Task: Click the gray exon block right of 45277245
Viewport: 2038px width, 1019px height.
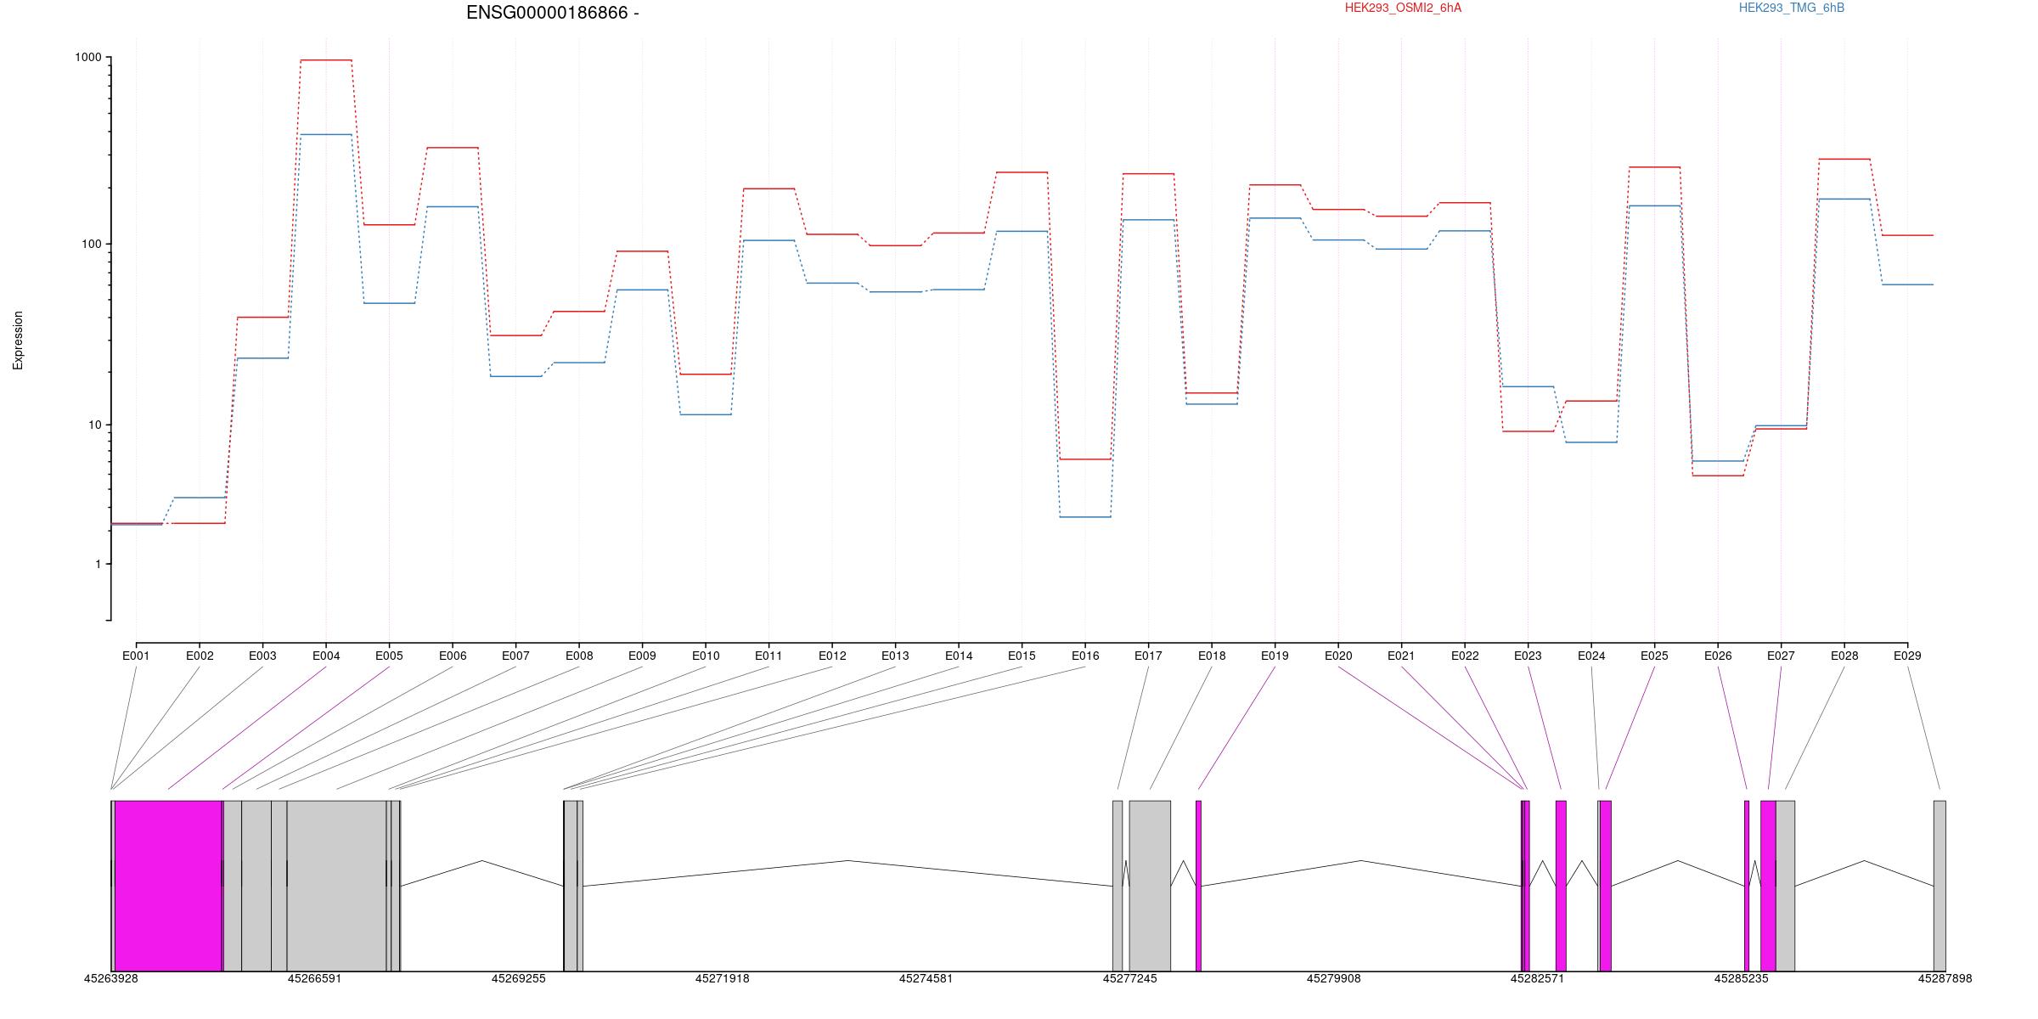Action: tap(1150, 886)
